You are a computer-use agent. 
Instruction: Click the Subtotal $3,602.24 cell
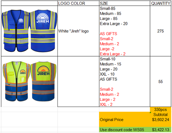pyautogui.click(x=160, y=119)
